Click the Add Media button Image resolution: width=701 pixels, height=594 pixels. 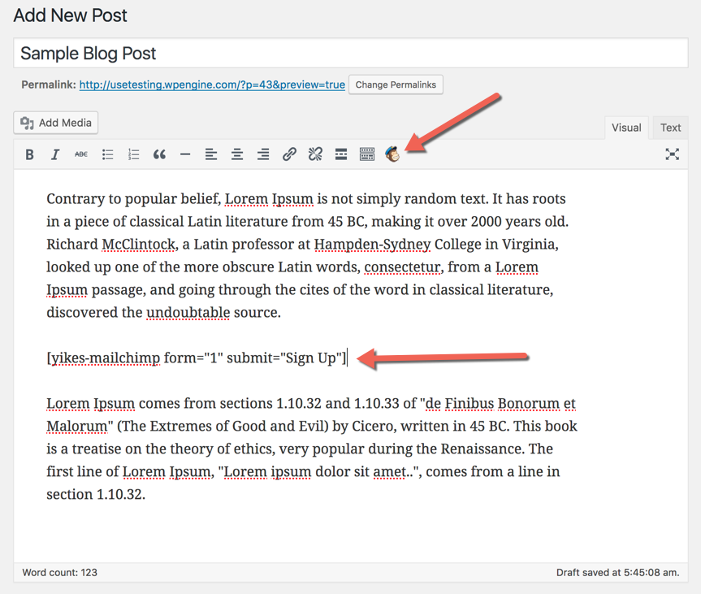coord(55,122)
